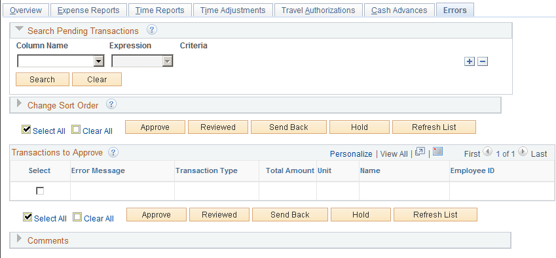
Task: Sort by the Unit column header
Action: tap(324, 170)
